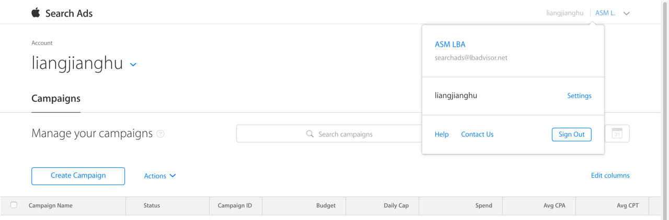Sort by the Campaign Name column header
The image size is (669, 220).
[x=51, y=205]
